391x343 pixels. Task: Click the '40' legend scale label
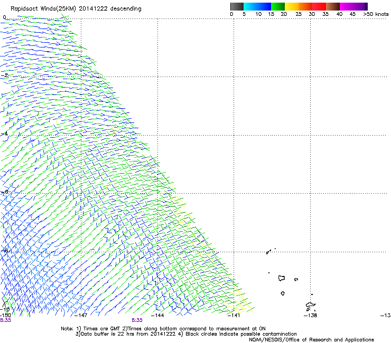pos(339,14)
